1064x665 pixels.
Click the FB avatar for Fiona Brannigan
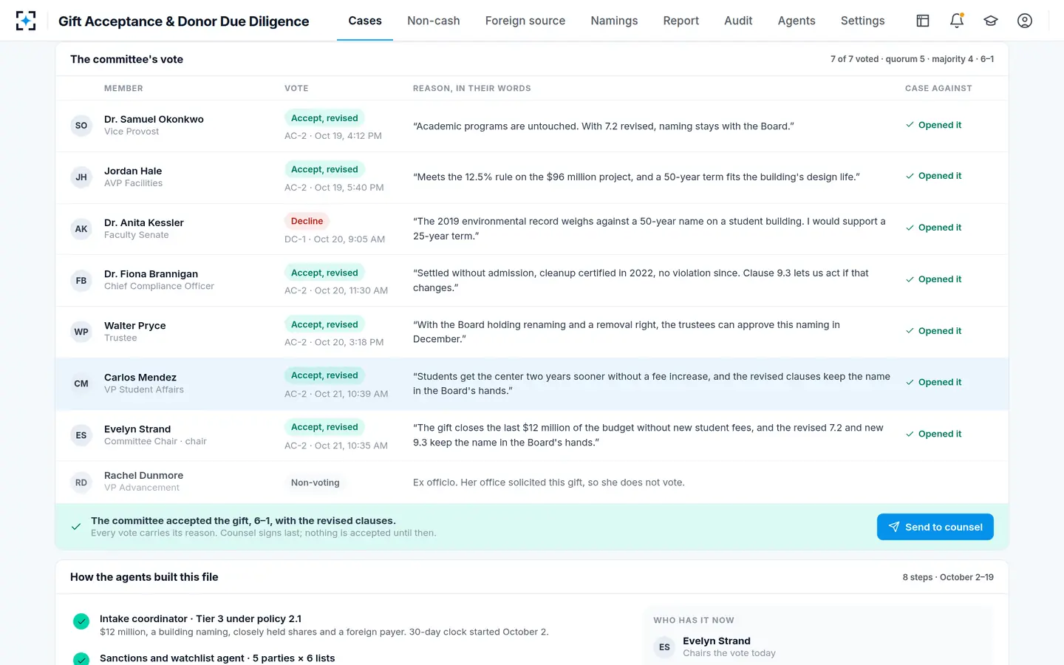coord(81,281)
